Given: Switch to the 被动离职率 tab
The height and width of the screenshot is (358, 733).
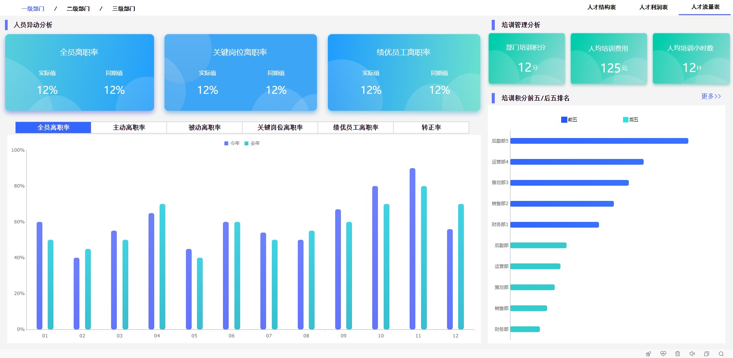Looking at the screenshot, I should pyautogui.click(x=204, y=127).
